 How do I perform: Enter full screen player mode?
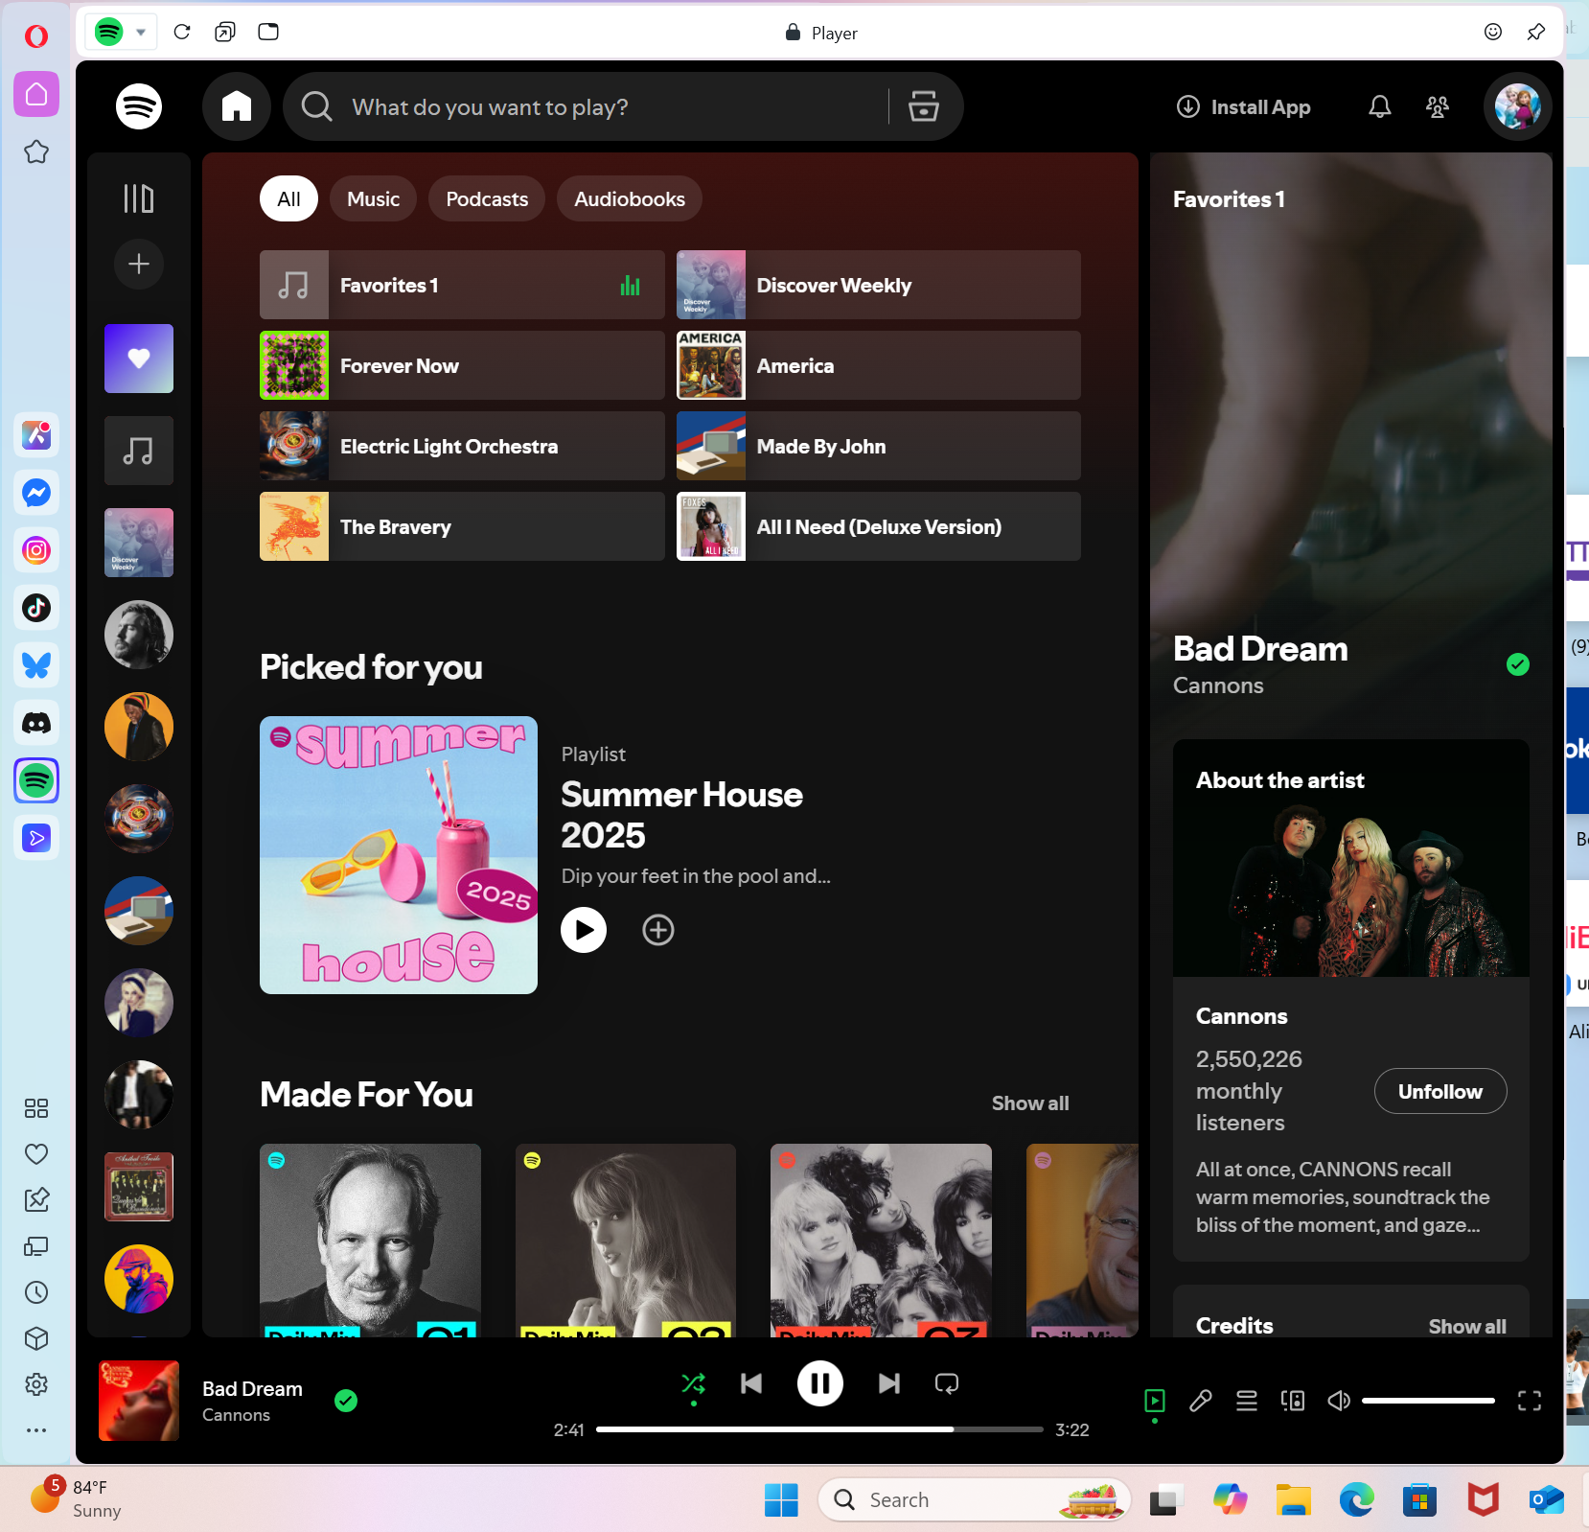click(1530, 1401)
